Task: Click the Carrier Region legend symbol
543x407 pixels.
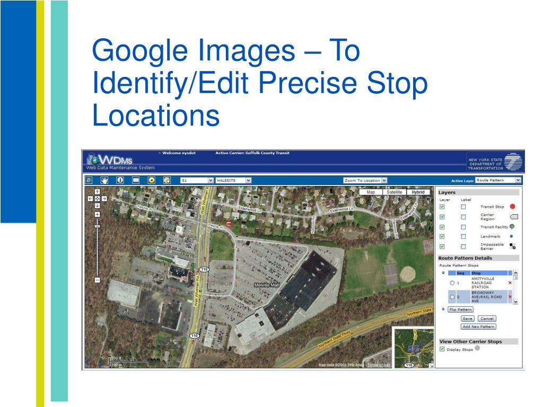Action: (x=514, y=217)
